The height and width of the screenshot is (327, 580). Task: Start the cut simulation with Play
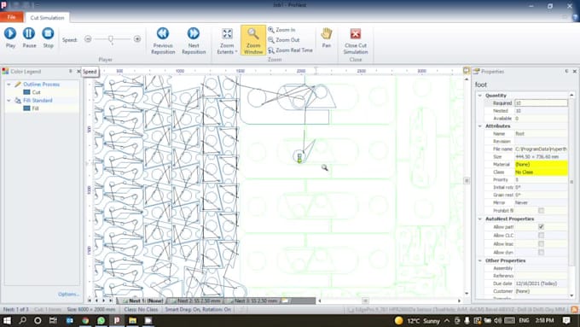pyautogui.click(x=10, y=38)
